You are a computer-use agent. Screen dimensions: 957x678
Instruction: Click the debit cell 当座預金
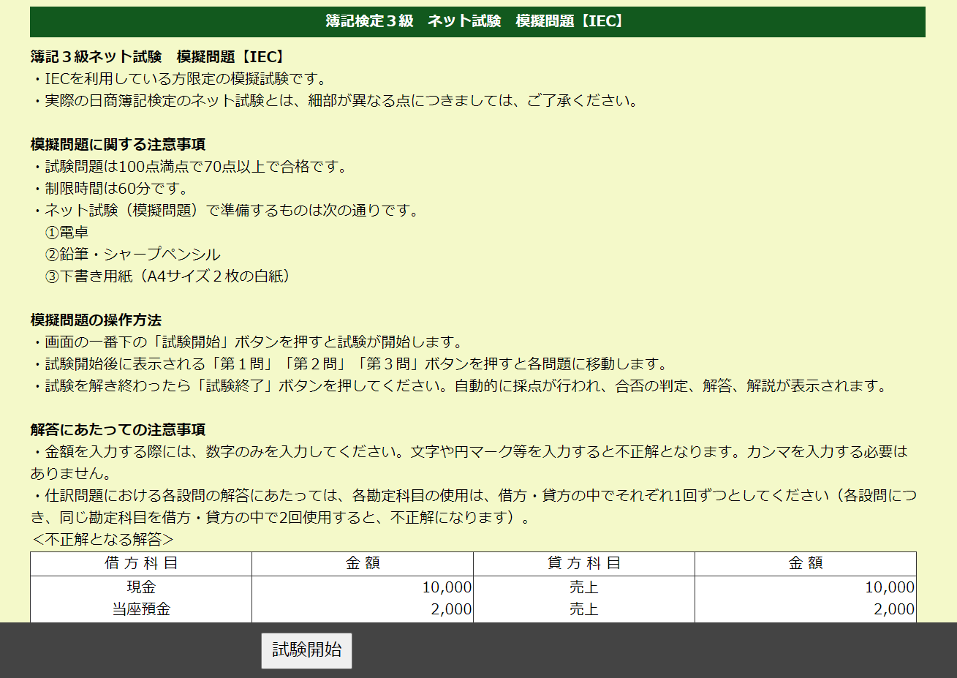[141, 609]
